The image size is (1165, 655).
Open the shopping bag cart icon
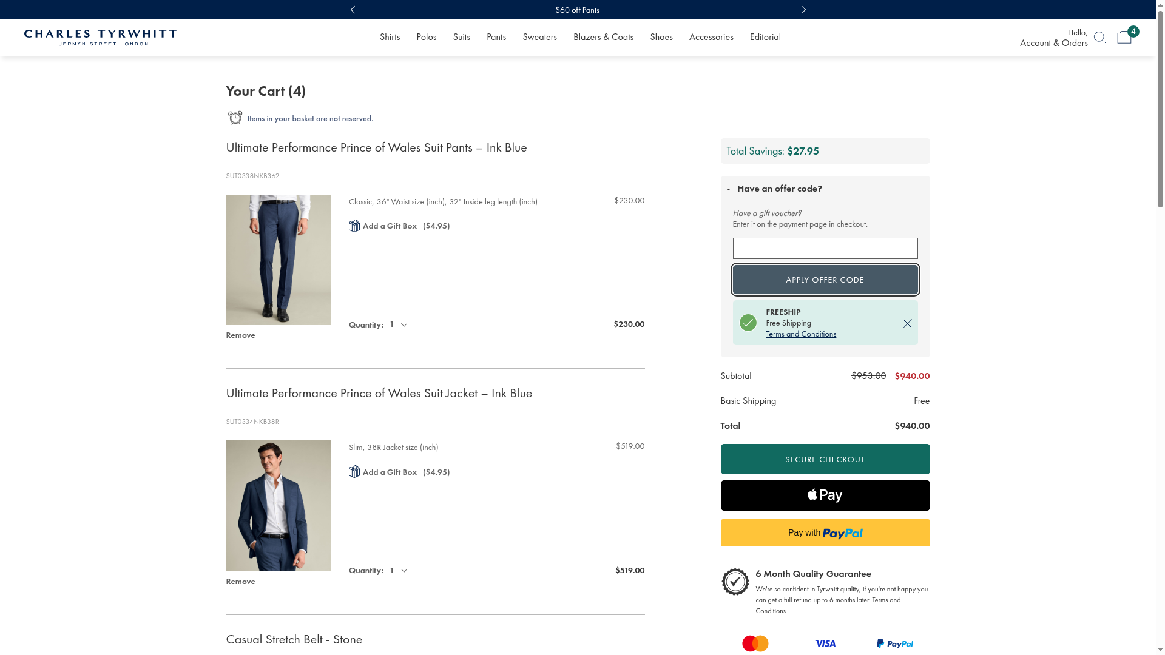[1124, 38]
